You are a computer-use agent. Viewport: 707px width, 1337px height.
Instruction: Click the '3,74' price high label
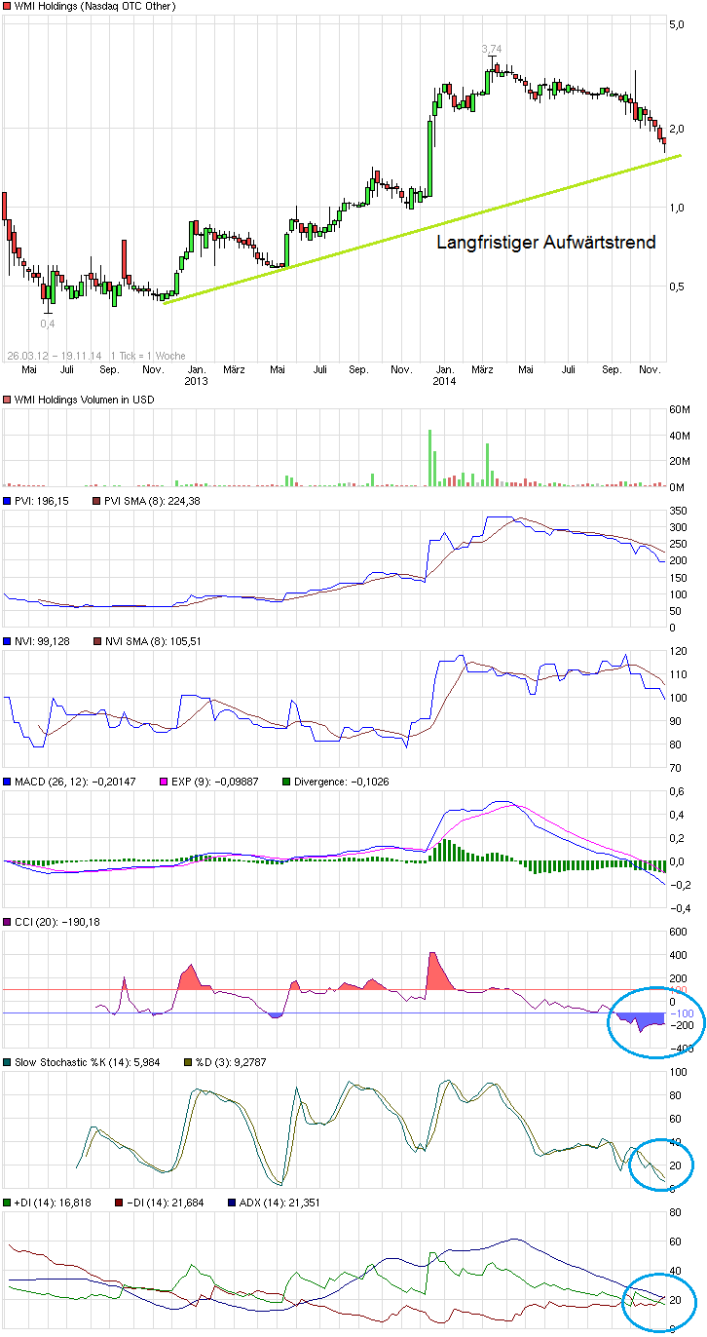pyautogui.click(x=493, y=48)
